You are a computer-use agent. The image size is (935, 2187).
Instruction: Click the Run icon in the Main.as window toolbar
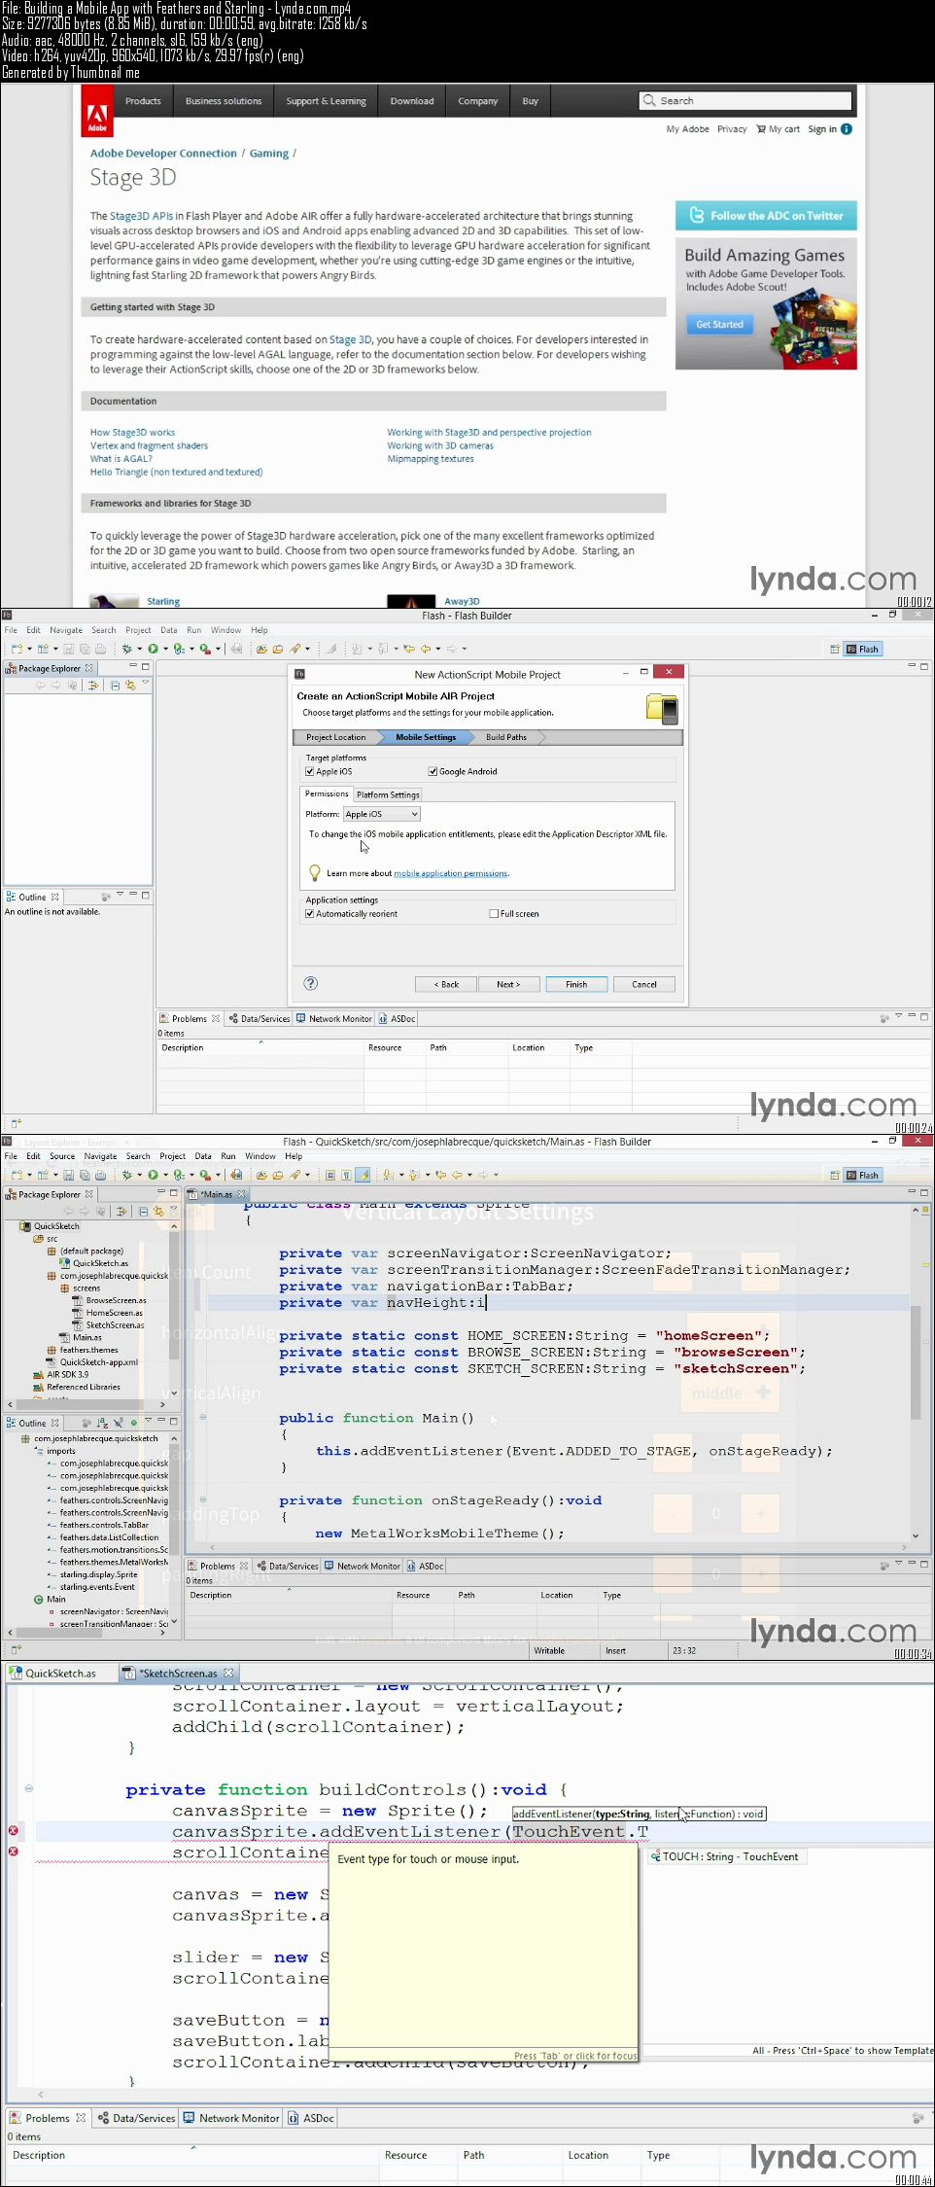click(x=153, y=1175)
